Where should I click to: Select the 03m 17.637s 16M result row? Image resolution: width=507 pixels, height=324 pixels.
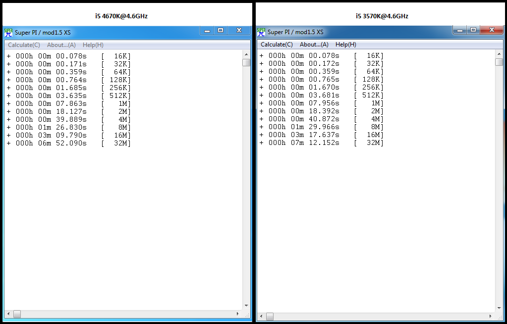[x=322, y=135]
